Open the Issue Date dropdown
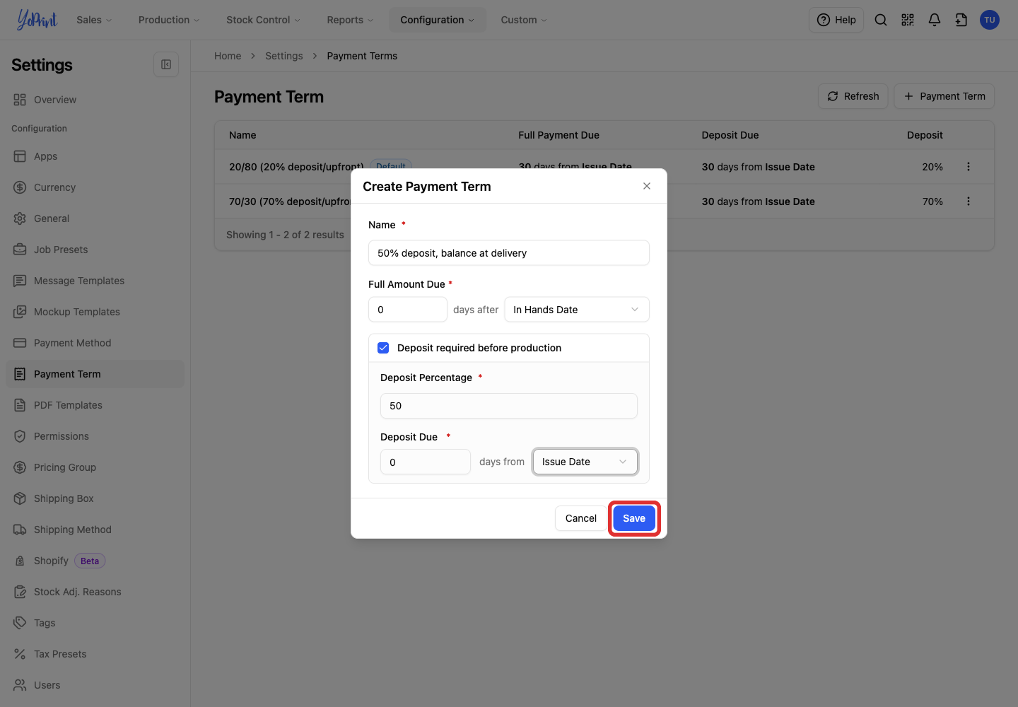 click(x=585, y=462)
